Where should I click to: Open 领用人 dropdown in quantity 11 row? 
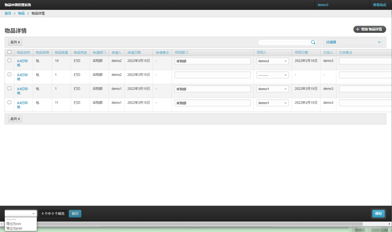point(273,103)
